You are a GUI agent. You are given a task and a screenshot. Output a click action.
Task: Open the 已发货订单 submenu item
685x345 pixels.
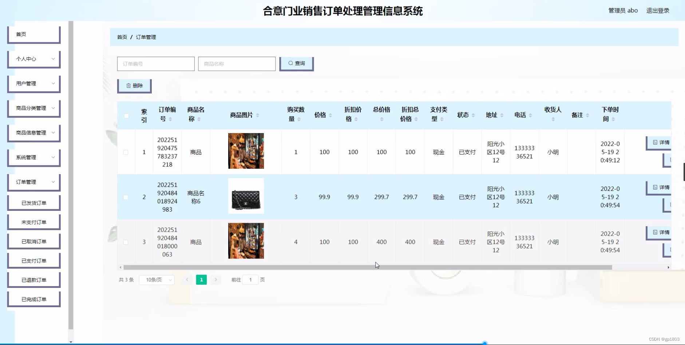[x=34, y=203]
